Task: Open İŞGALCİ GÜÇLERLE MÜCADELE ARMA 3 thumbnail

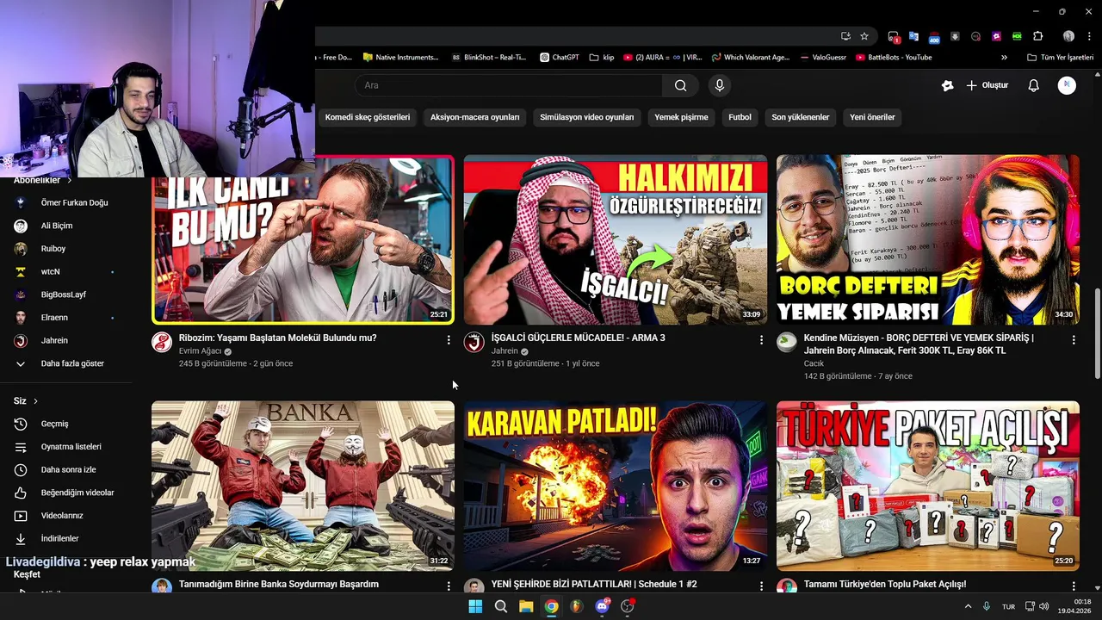Action: [x=616, y=239]
